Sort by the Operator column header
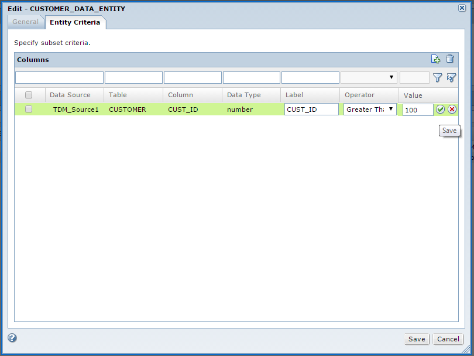The image size is (474, 356). (369, 95)
